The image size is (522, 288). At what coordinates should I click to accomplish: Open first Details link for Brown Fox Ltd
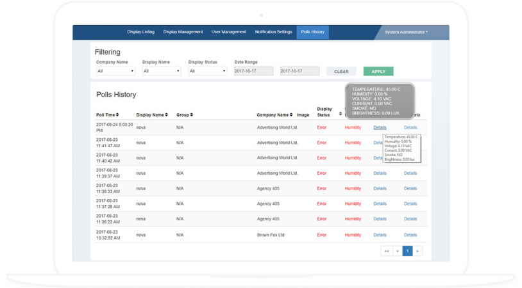click(x=380, y=235)
